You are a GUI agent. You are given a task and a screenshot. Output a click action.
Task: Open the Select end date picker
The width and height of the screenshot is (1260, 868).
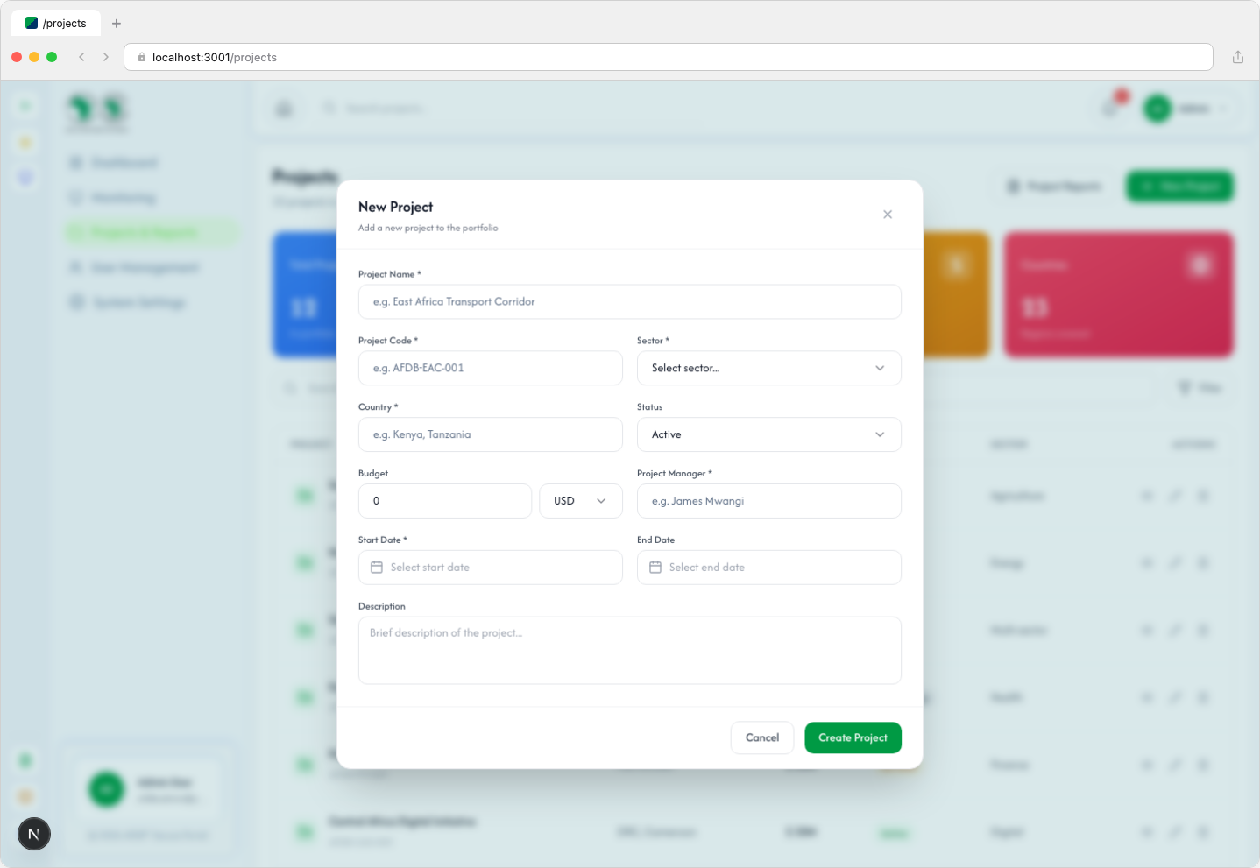(x=768, y=568)
